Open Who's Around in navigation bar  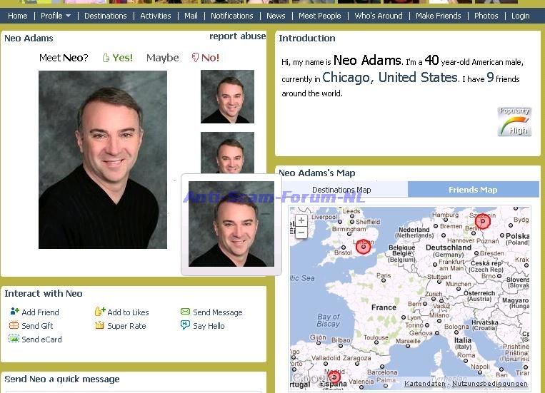pos(379,16)
